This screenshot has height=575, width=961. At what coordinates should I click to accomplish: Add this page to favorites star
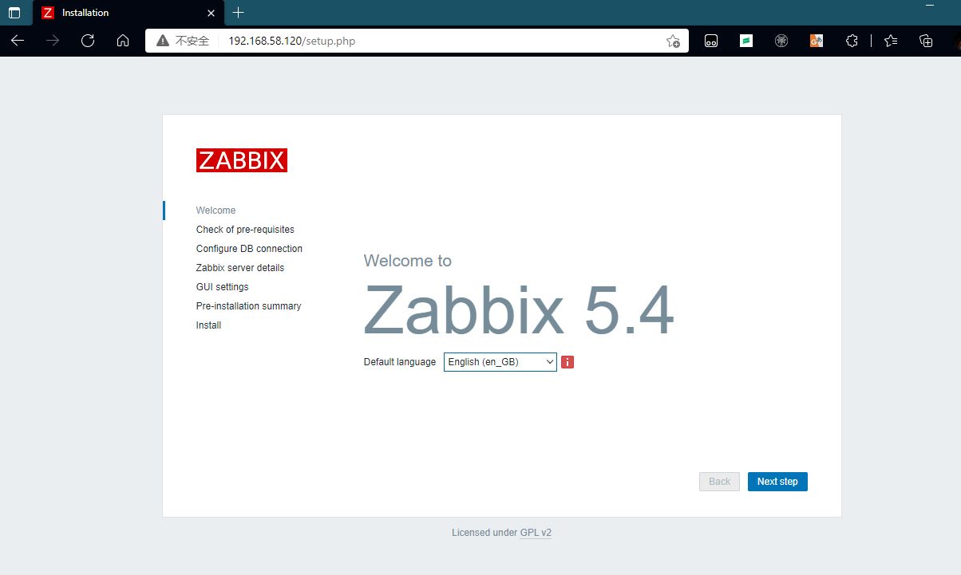point(673,41)
